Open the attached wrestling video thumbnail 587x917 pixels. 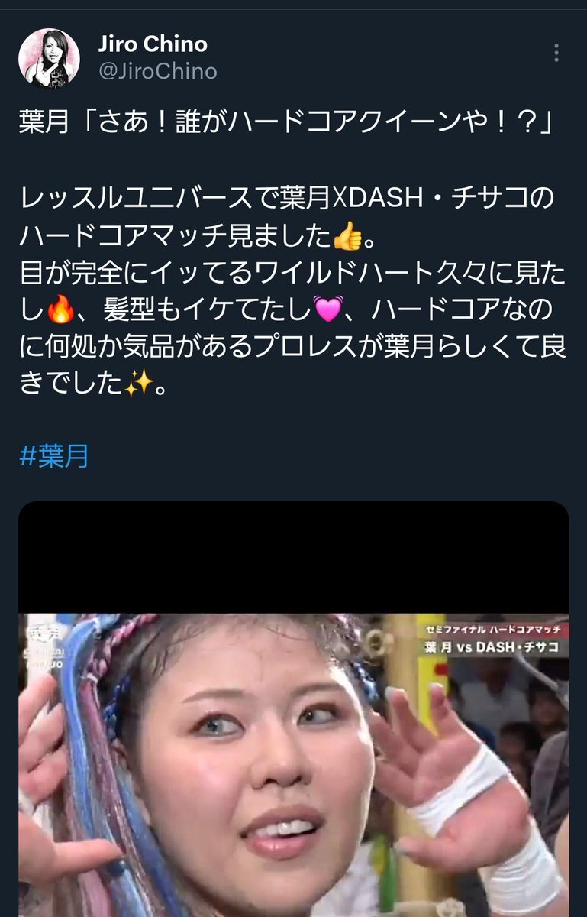[294, 709]
